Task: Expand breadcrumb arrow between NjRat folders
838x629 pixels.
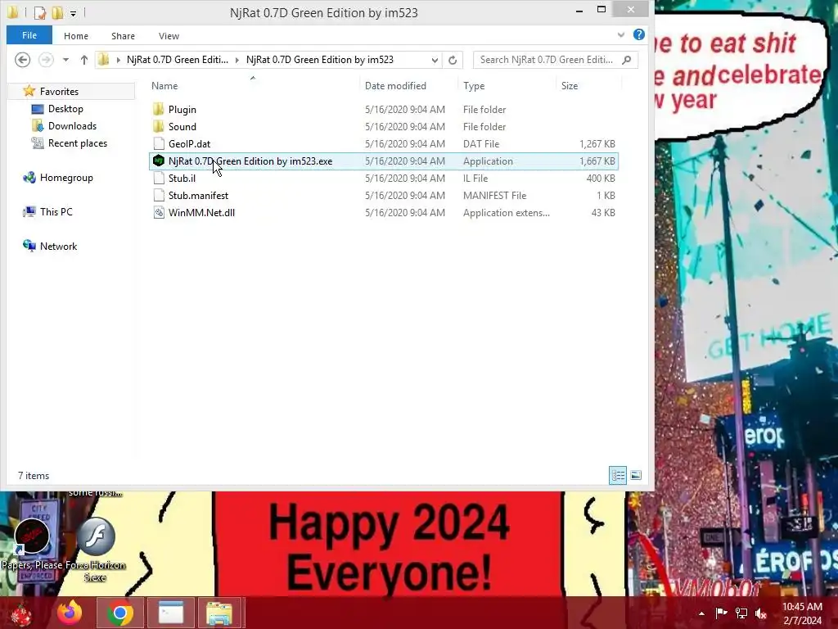Action: click(237, 60)
